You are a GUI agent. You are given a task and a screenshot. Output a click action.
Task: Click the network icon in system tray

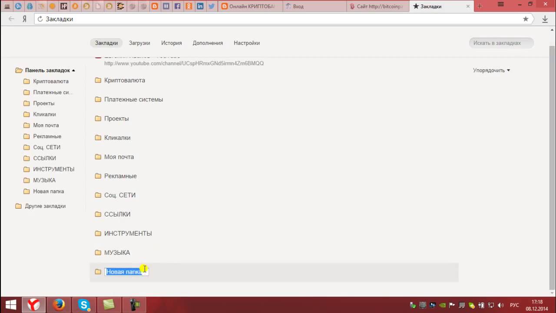tap(491, 305)
